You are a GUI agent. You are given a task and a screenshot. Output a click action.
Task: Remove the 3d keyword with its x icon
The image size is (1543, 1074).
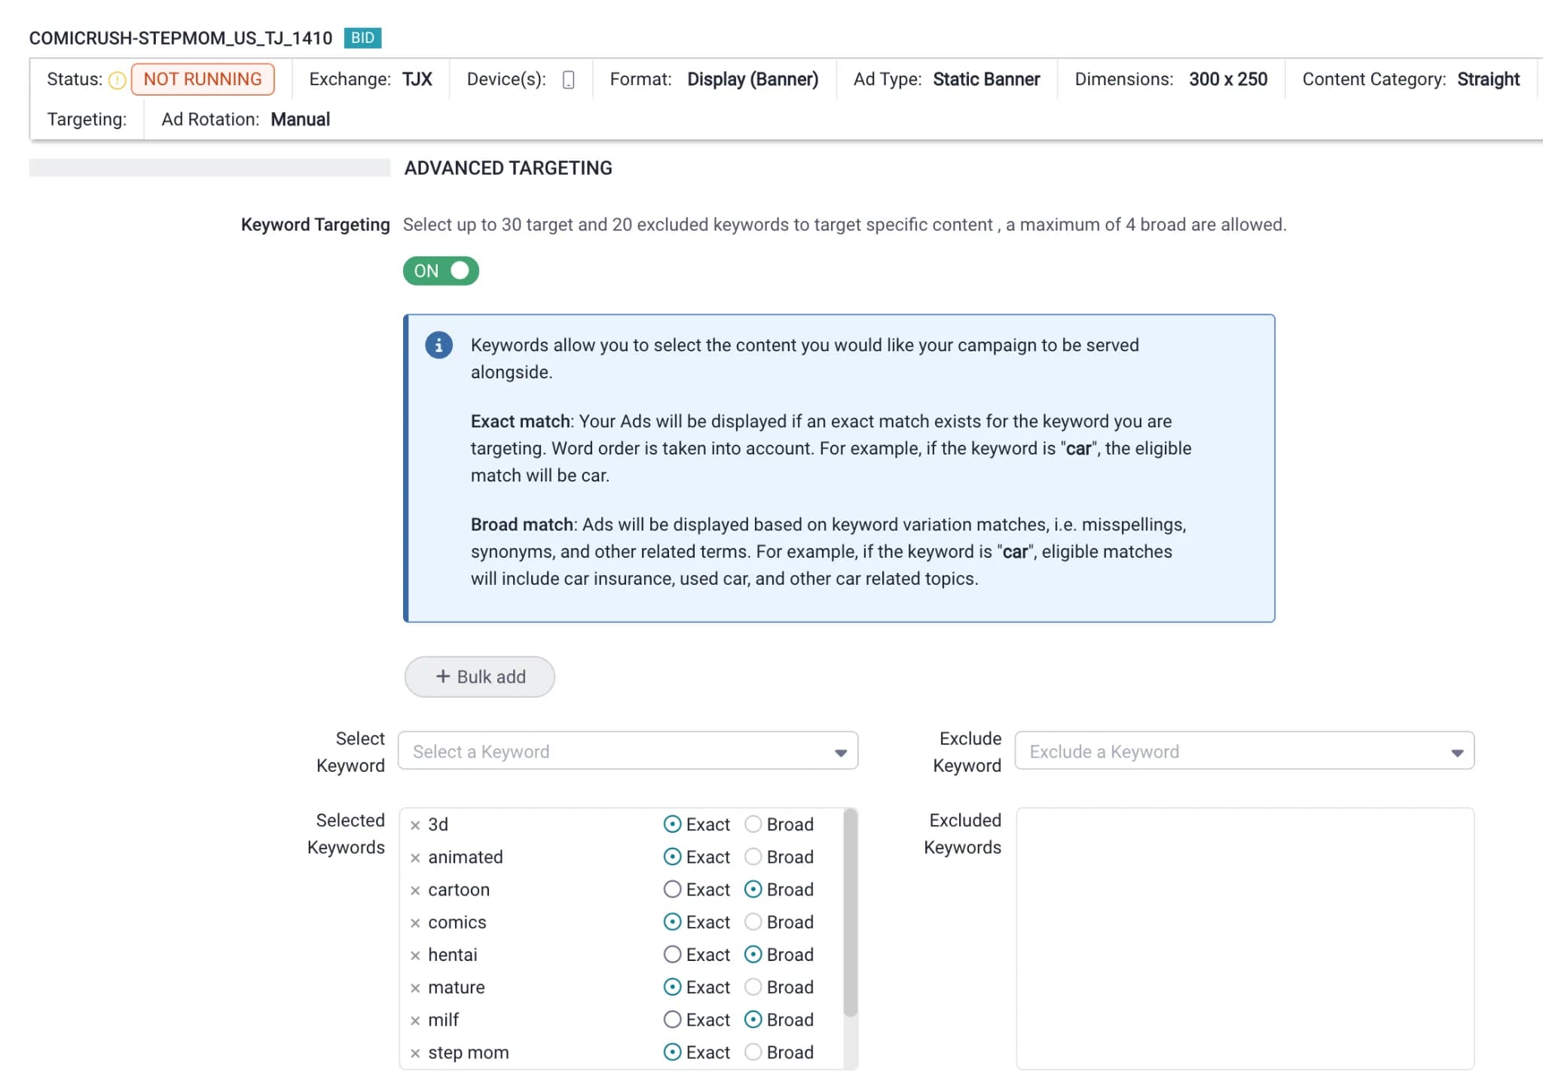(415, 825)
